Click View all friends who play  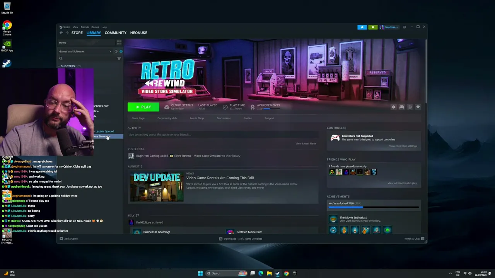(402, 183)
